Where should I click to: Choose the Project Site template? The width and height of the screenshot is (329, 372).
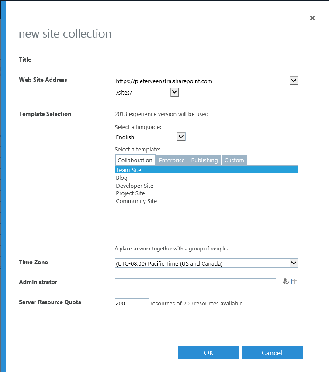tap(207, 193)
